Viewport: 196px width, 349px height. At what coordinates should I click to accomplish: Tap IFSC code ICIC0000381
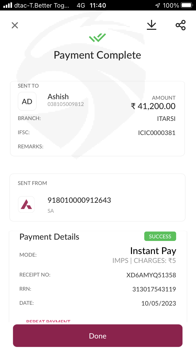click(157, 133)
